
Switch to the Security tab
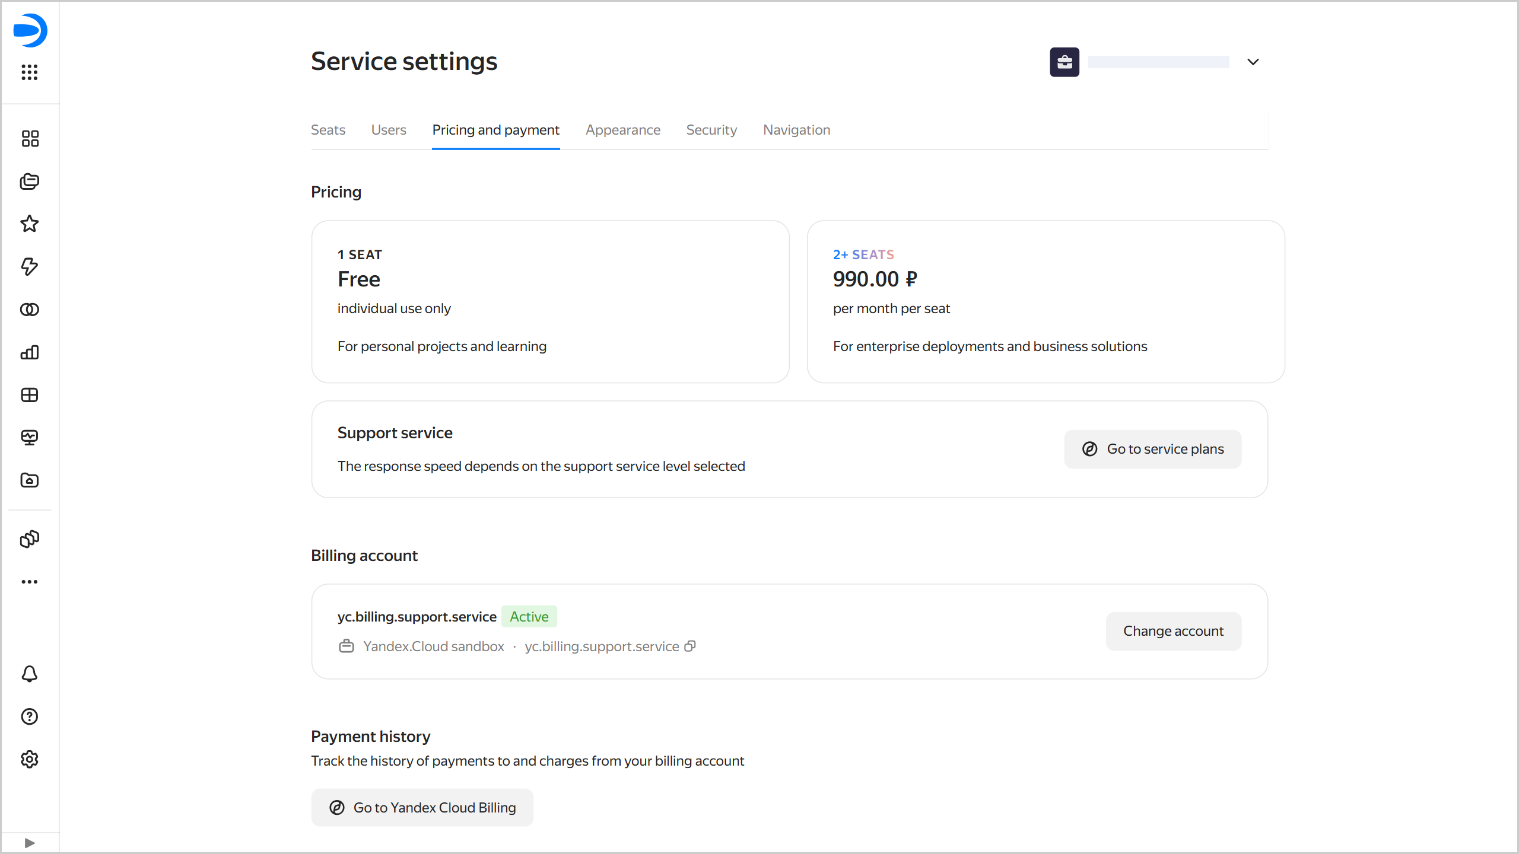tap(711, 130)
